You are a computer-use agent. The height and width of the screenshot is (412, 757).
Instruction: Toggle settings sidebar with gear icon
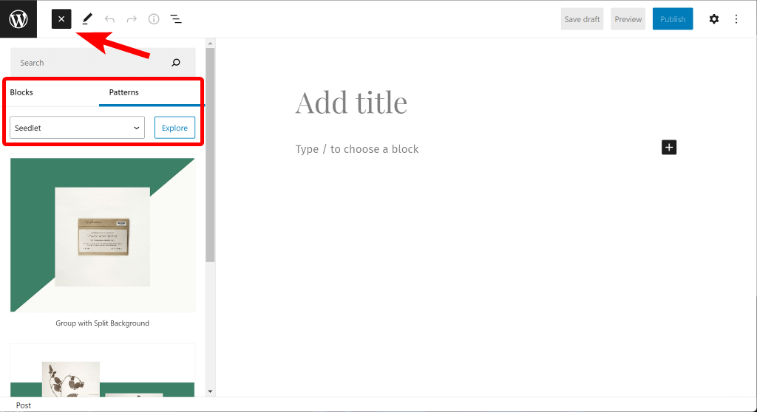tap(713, 18)
